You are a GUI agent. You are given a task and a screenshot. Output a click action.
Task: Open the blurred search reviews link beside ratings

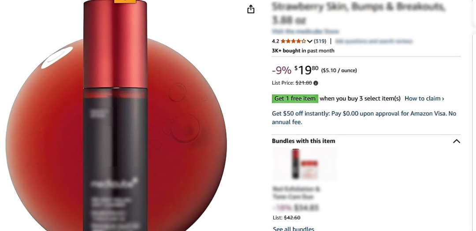374,41
